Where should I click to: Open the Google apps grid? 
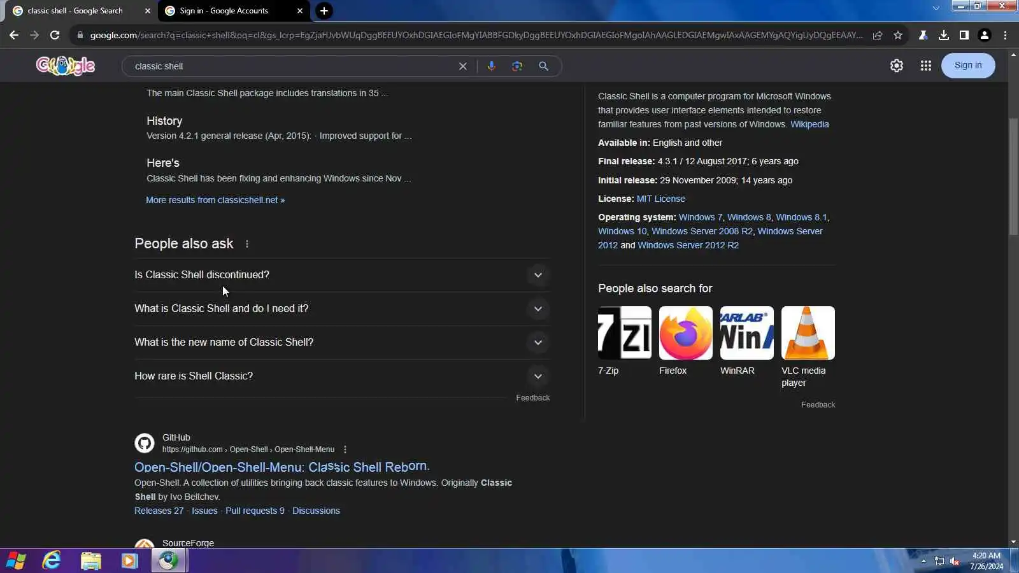926,66
